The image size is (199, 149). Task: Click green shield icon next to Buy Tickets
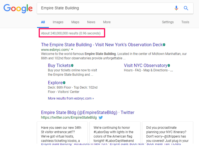click(72, 66)
